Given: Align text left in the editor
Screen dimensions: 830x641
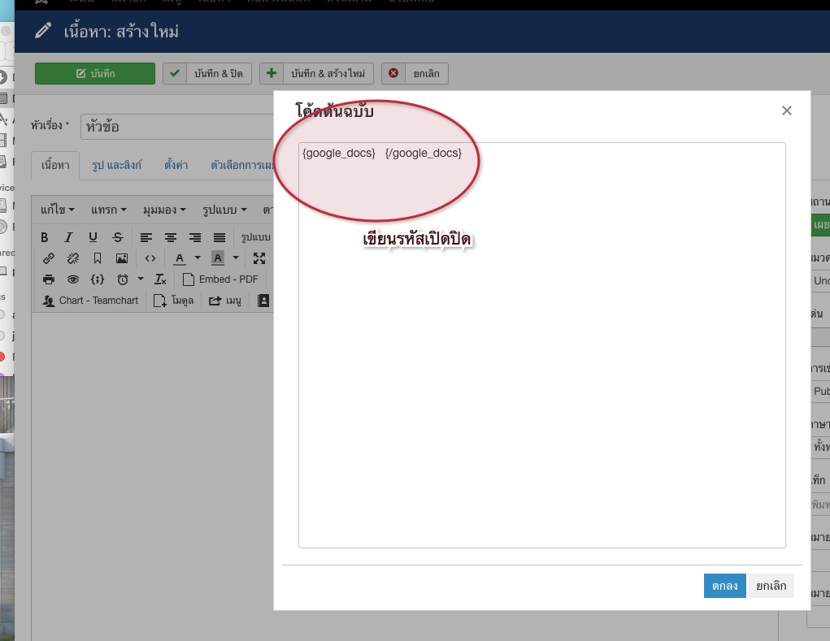Looking at the screenshot, I should pos(146,237).
